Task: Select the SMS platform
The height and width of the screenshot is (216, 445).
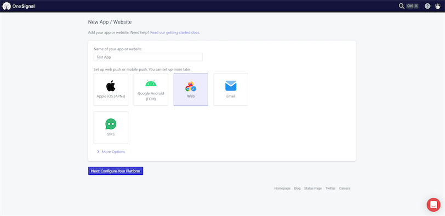Action: pos(111,127)
